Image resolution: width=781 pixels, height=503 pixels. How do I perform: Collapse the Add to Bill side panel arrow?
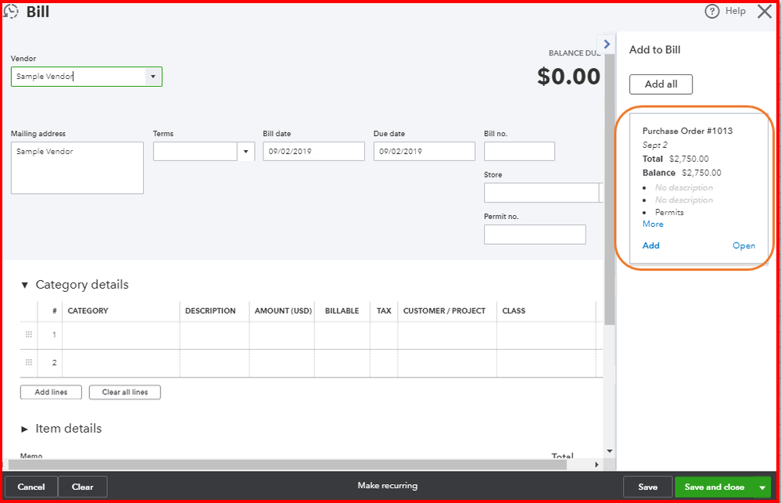click(607, 45)
